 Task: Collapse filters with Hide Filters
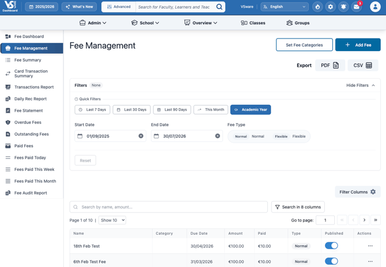(x=361, y=85)
